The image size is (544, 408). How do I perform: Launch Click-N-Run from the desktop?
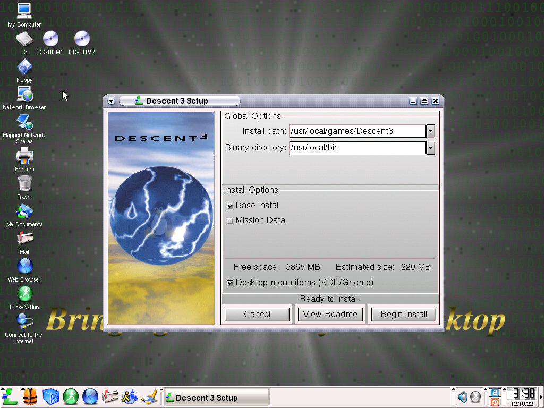pyautogui.click(x=24, y=294)
